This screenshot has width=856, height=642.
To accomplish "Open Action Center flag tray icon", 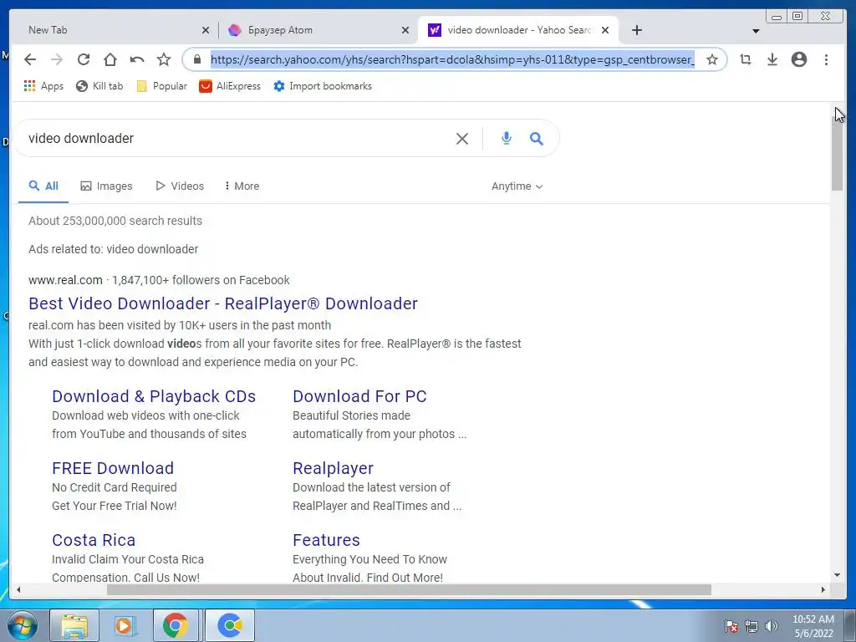I will pos(731,626).
